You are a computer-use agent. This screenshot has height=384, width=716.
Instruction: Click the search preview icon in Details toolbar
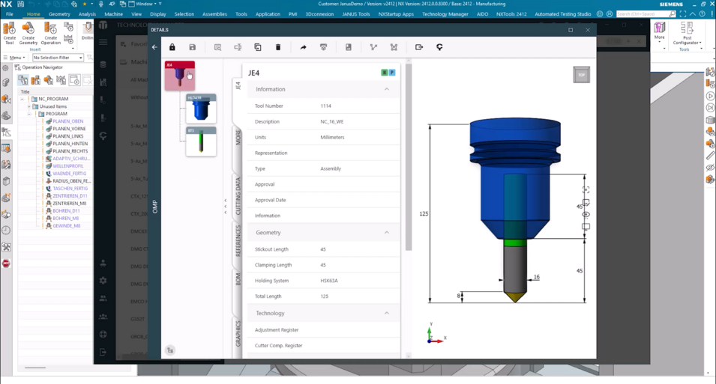(x=218, y=47)
